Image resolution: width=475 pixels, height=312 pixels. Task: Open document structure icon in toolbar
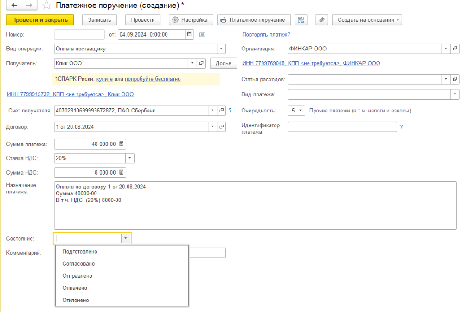pos(302,20)
